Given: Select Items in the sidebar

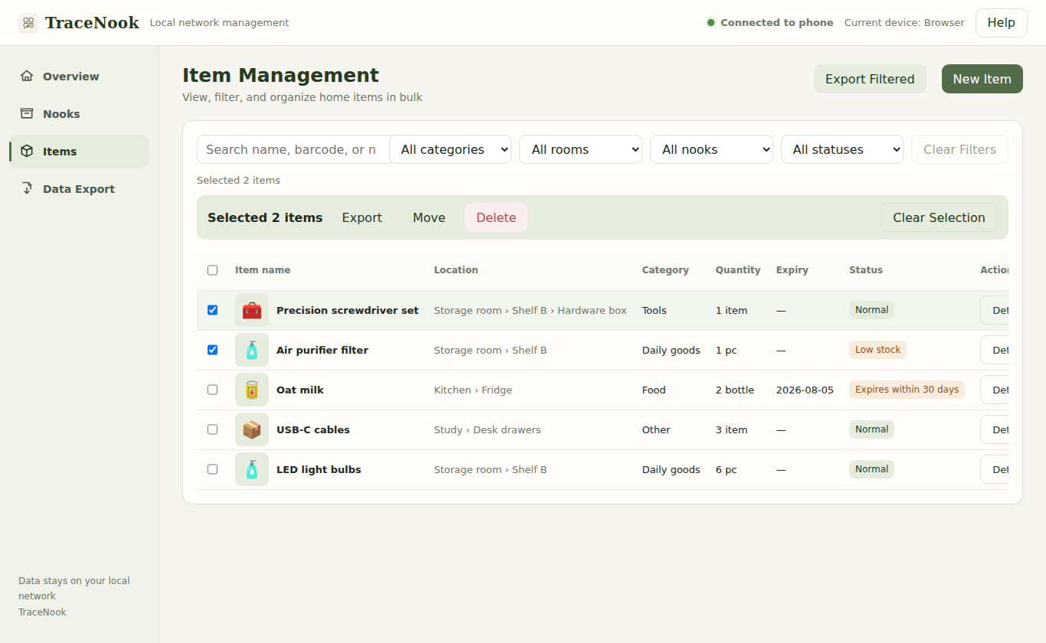Looking at the screenshot, I should click(x=79, y=151).
